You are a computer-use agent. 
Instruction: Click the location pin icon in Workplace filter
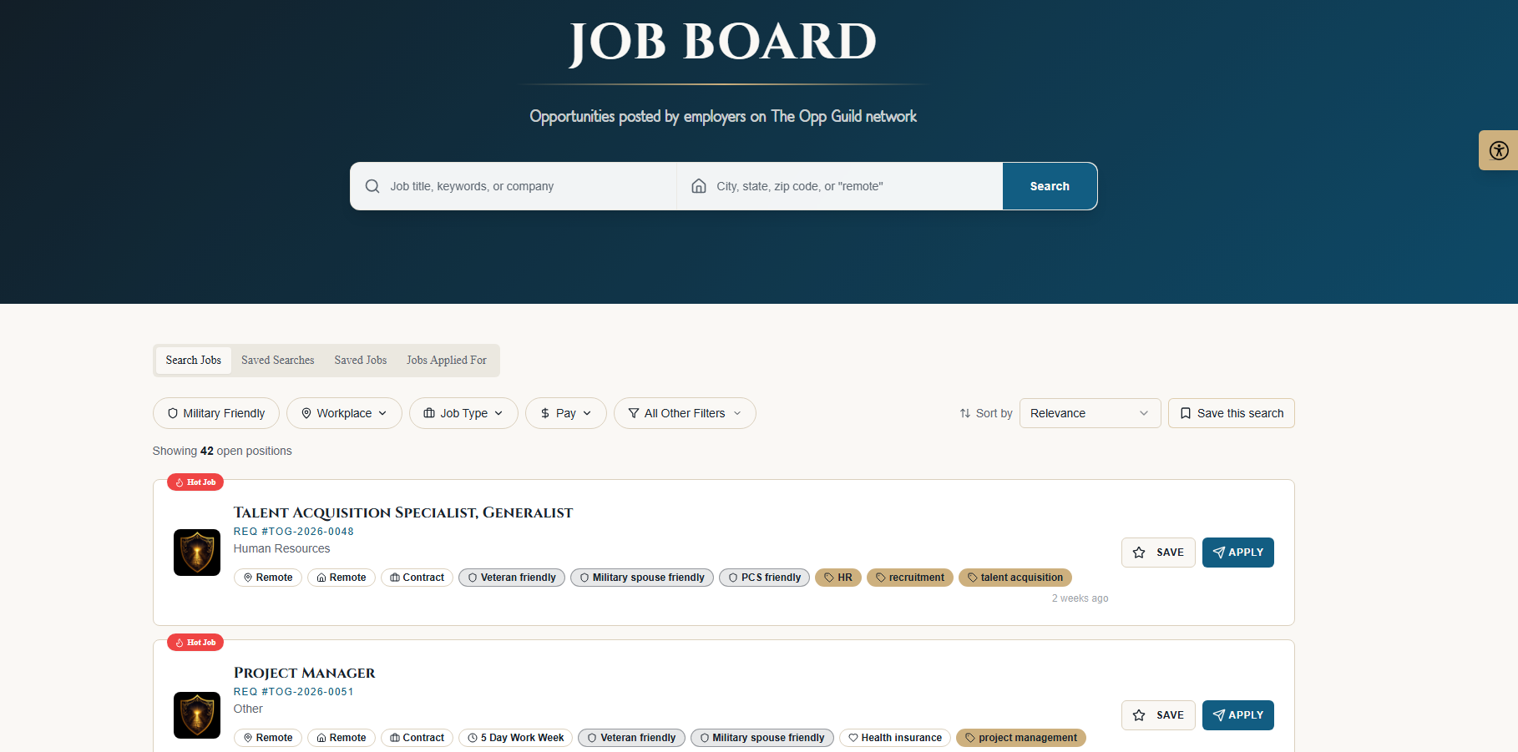[306, 413]
